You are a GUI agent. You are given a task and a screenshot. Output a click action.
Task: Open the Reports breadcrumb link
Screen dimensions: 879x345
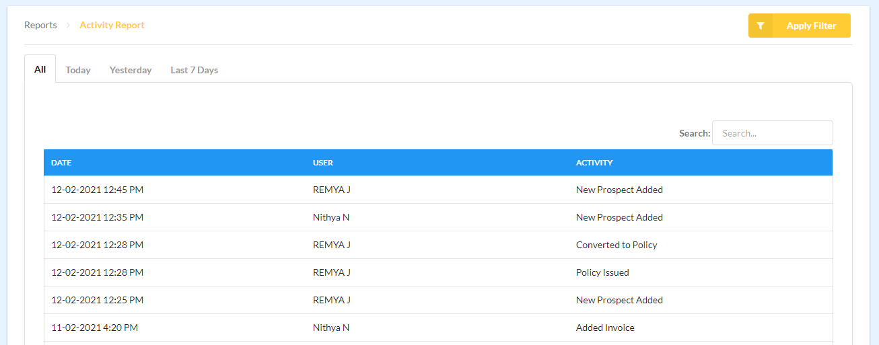pos(40,25)
